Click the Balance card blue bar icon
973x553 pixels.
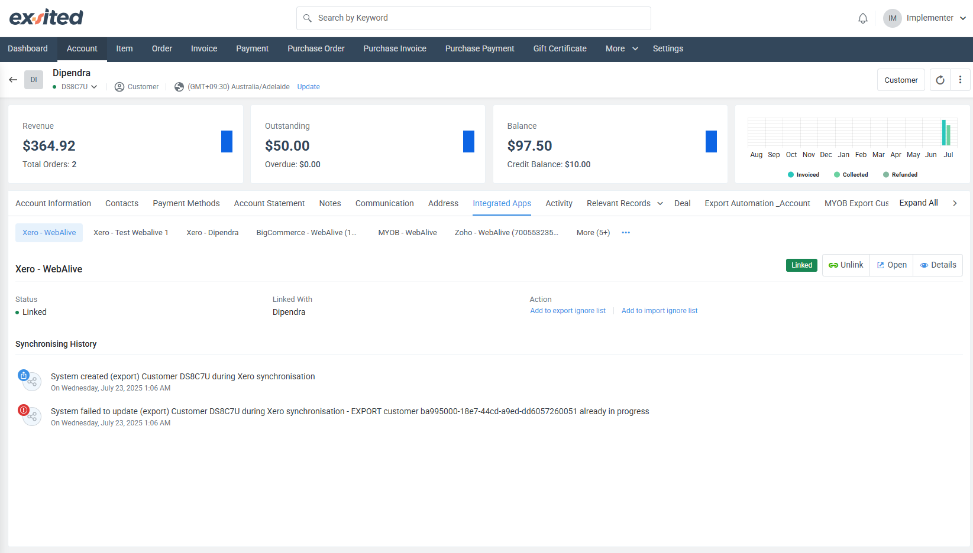pyautogui.click(x=711, y=141)
